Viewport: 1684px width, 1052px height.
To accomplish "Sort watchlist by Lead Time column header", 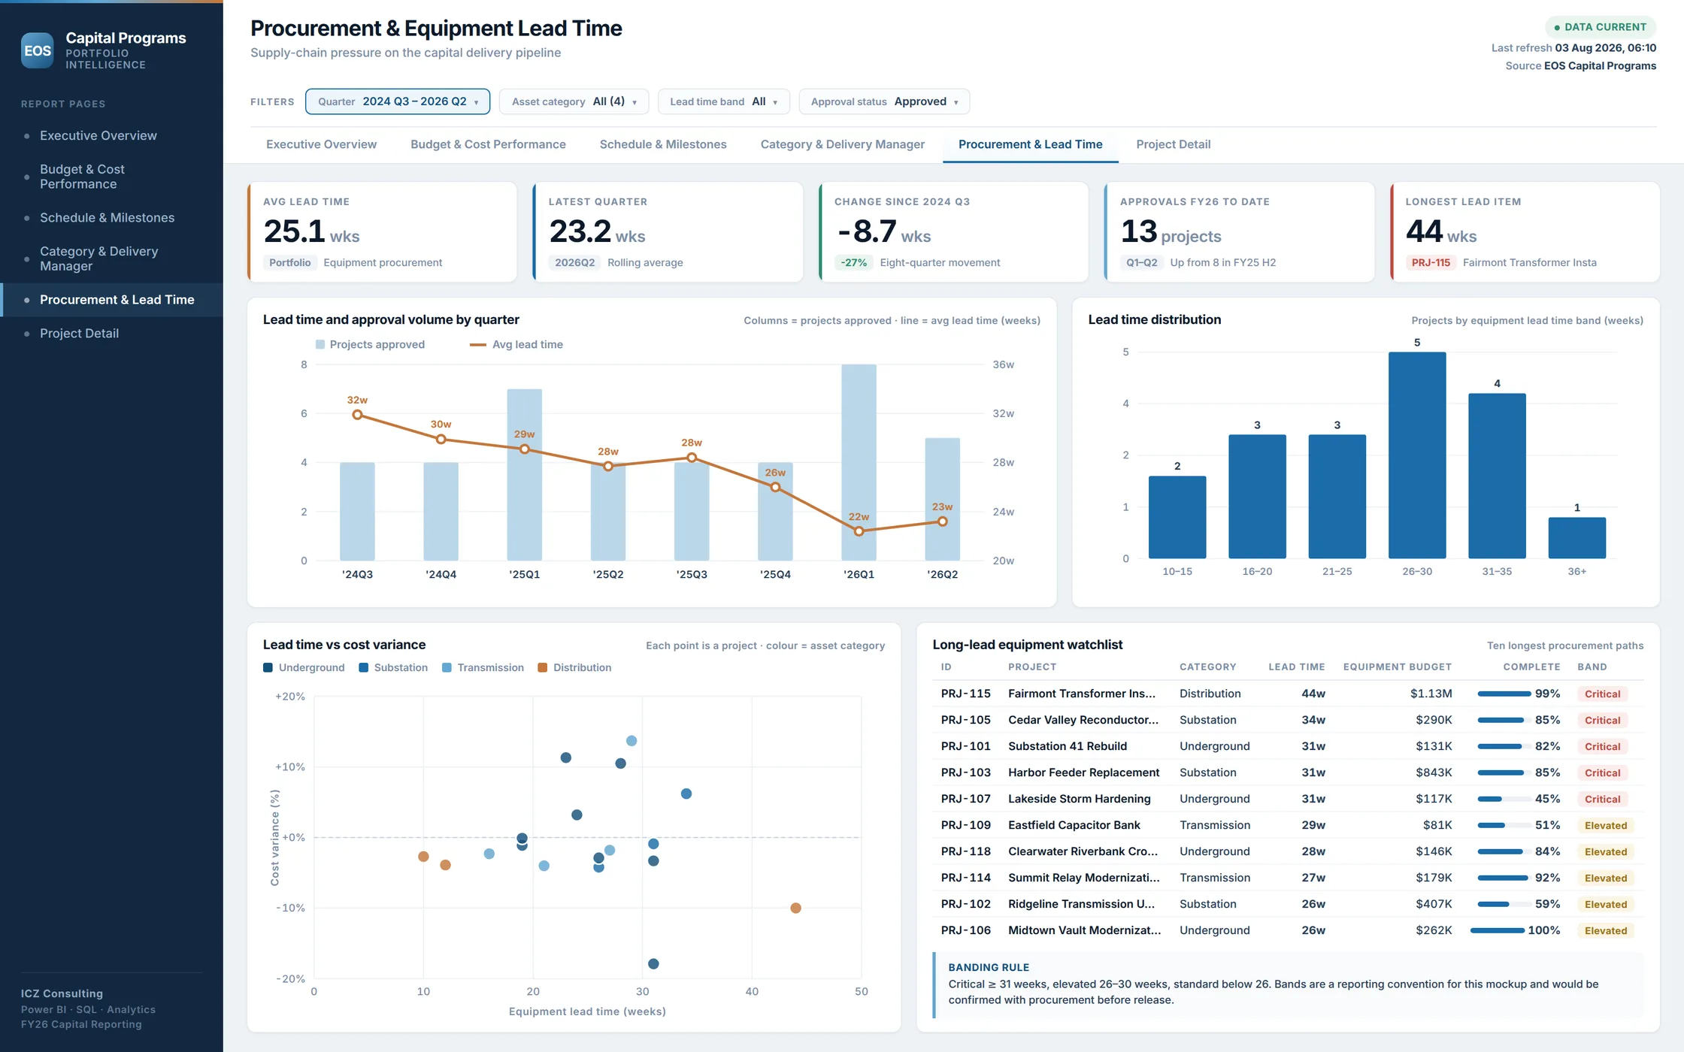I will tap(1296, 667).
